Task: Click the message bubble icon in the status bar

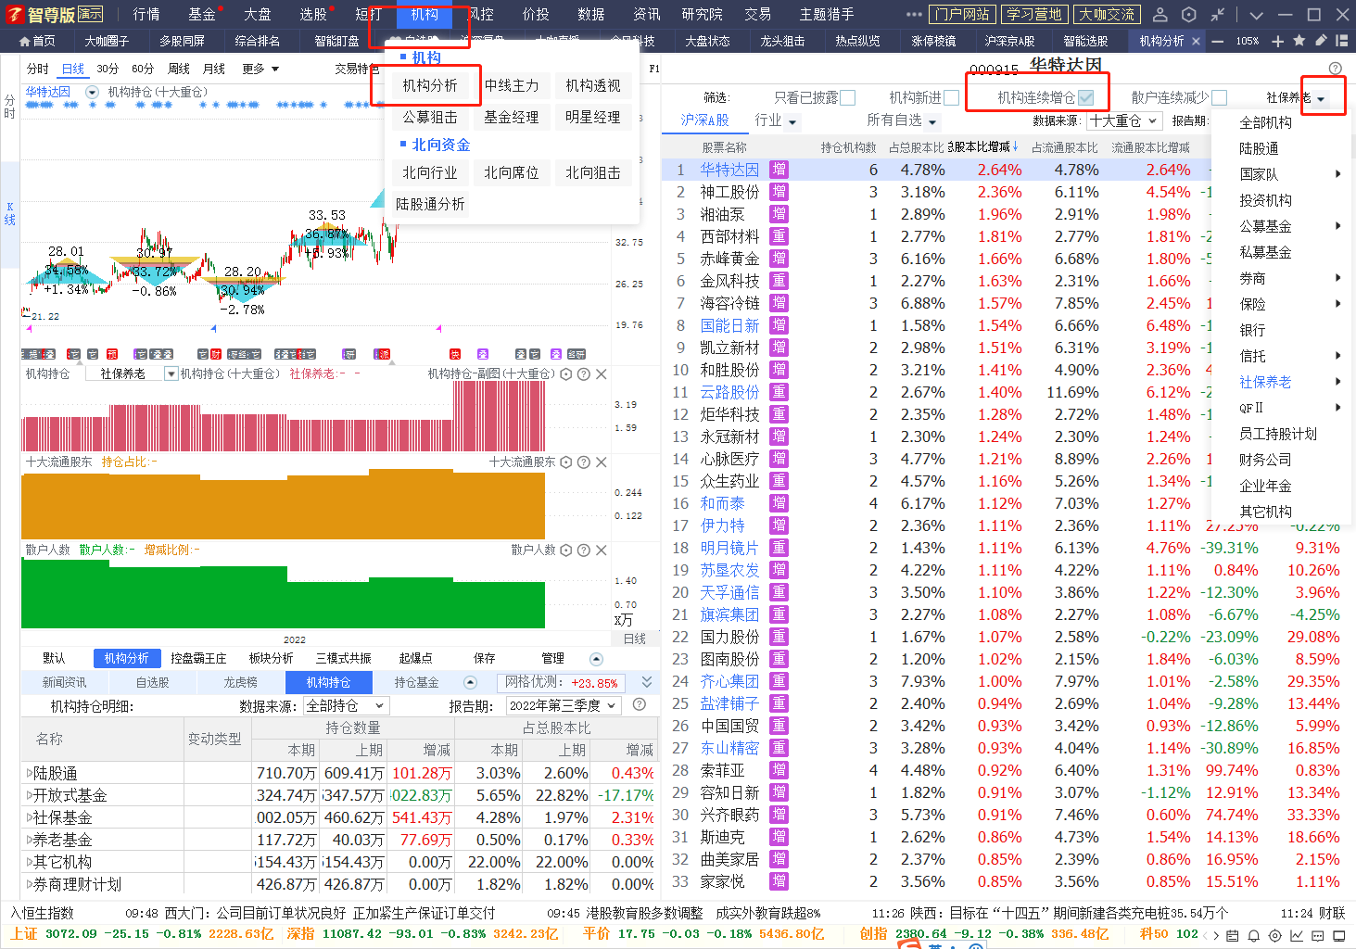Action: (x=1318, y=936)
